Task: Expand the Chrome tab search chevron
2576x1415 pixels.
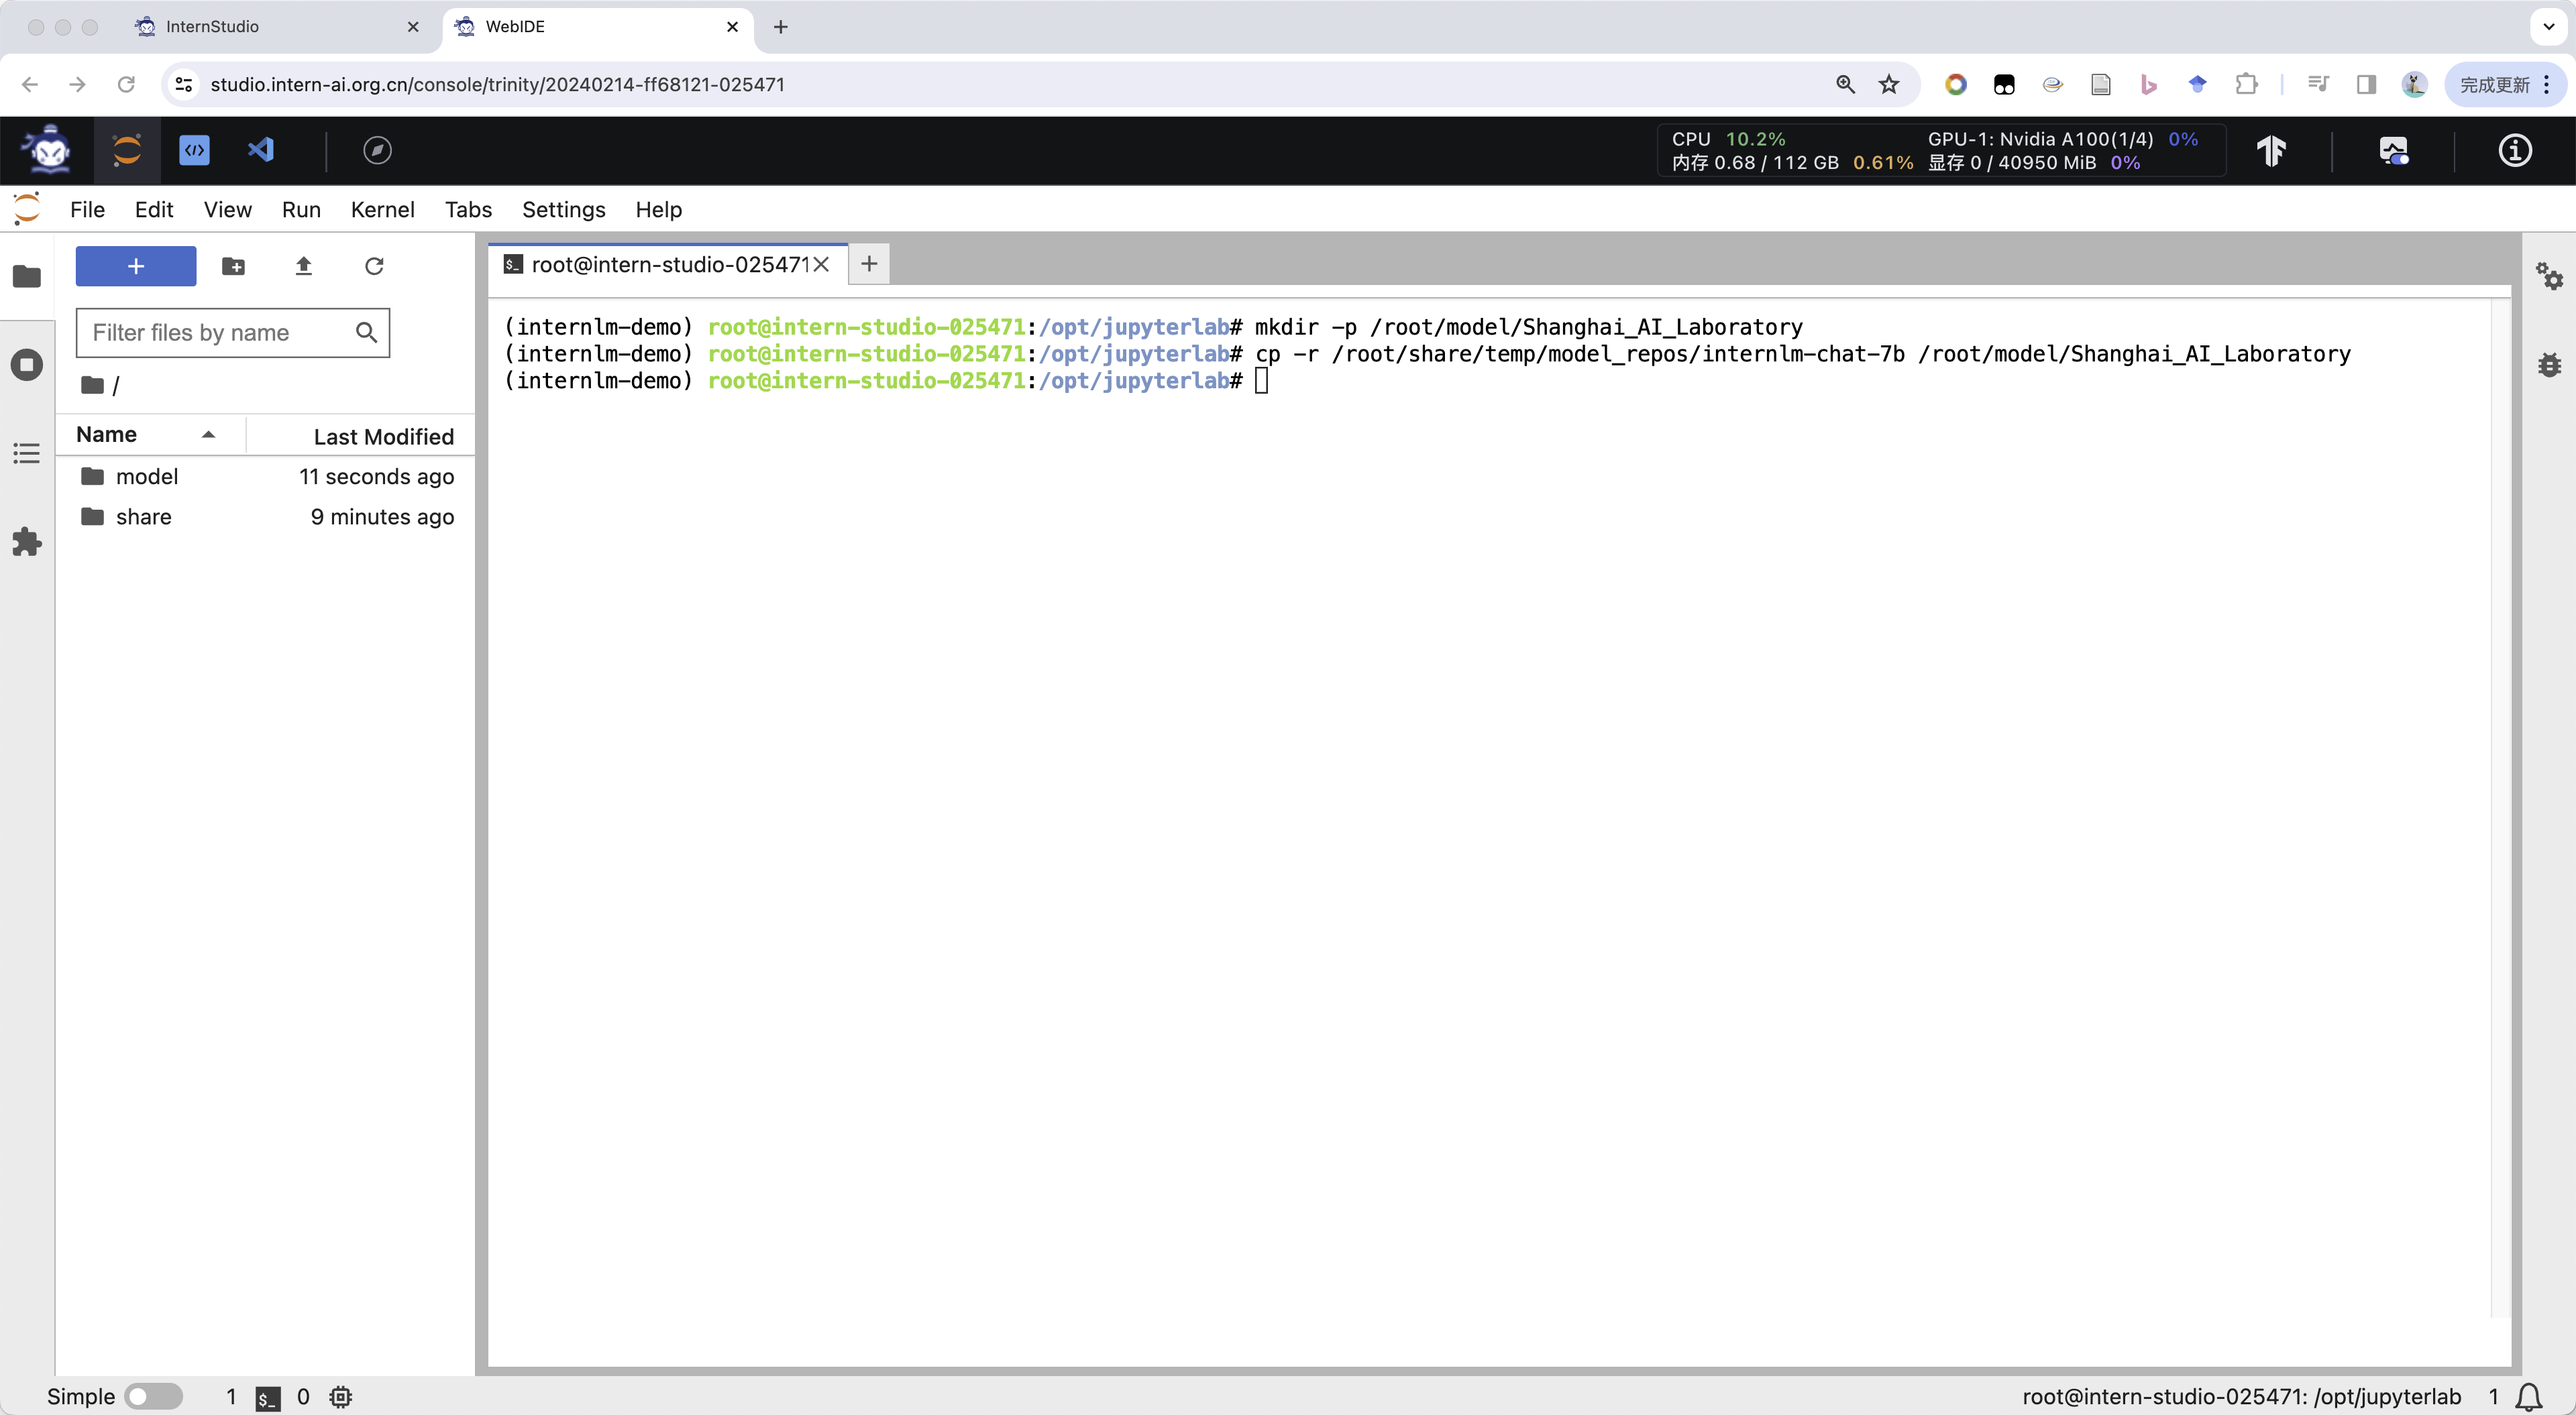Action: (x=2548, y=27)
